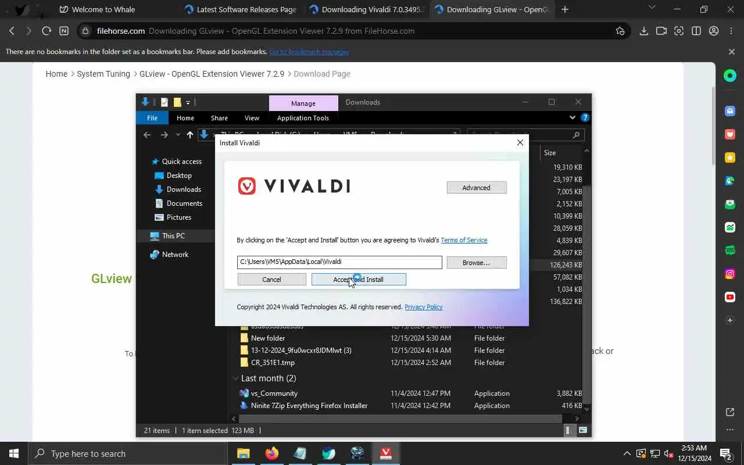Go back in Whale browser
The width and height of the screenshot is (744, 465).
[x=12, y=31]
